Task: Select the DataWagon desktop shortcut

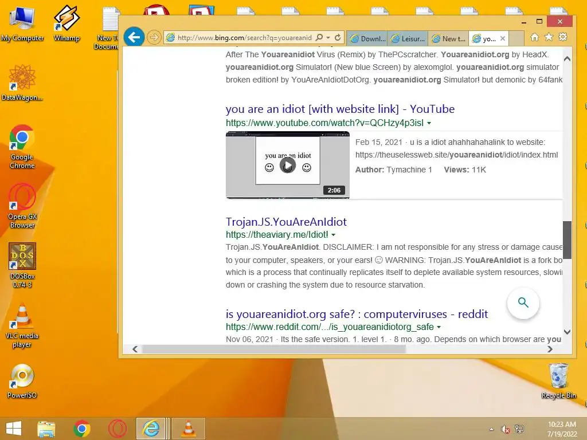Action: [22, 82]
